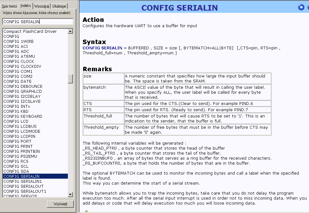Select CONFIG LCD index entry
The height and width of the screenshot is (213, 309).
(x=16, y=121)
